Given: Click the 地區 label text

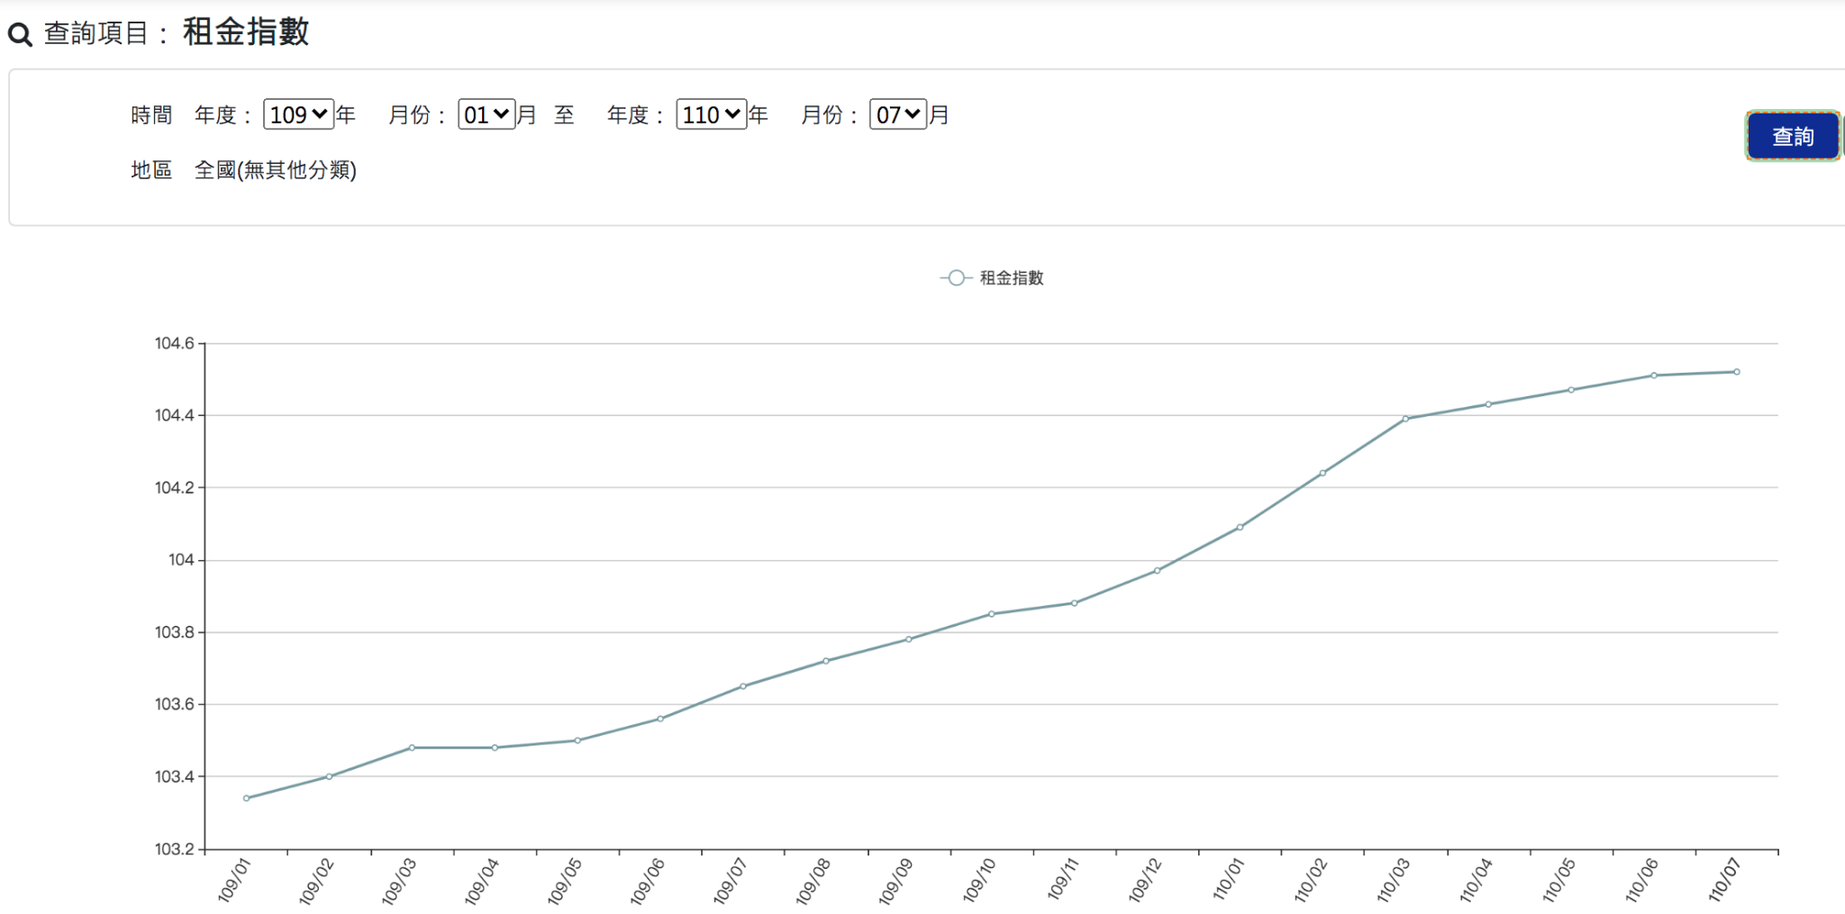Looking at the screenshot, I should (x=151, y=170).
